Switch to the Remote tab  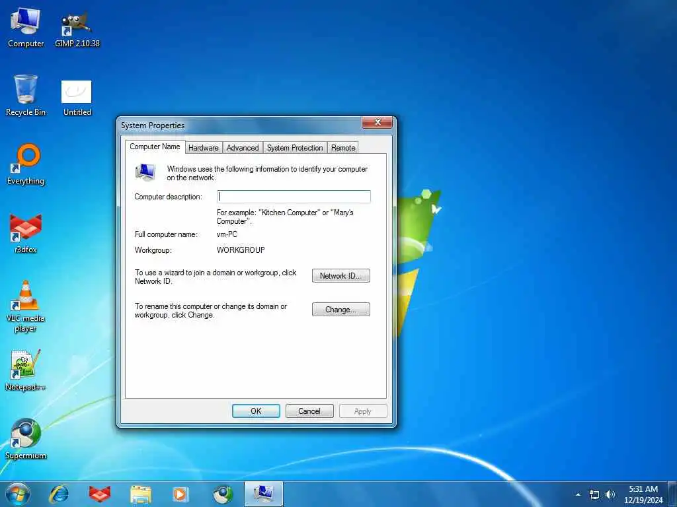tap(343, 148)
